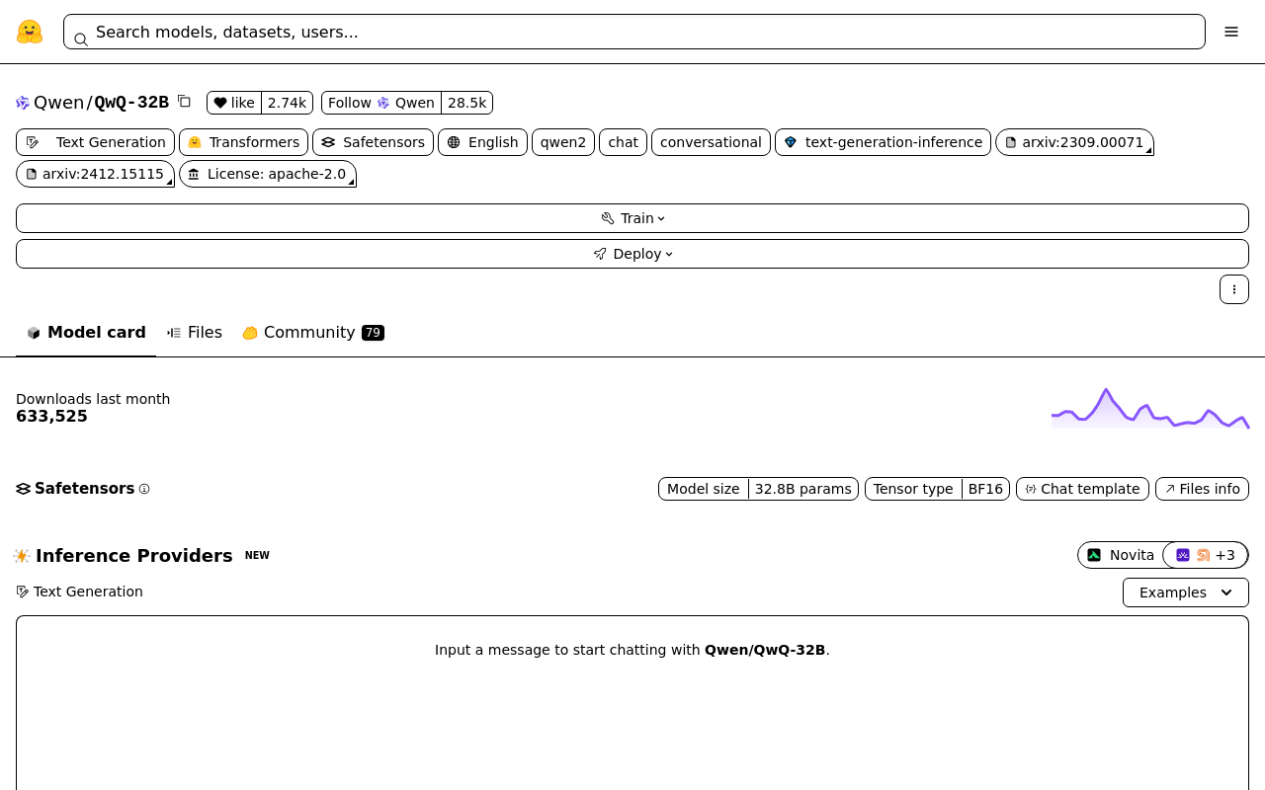Select the chat tag
The image size is (1265, 790).
coord(623,142)
